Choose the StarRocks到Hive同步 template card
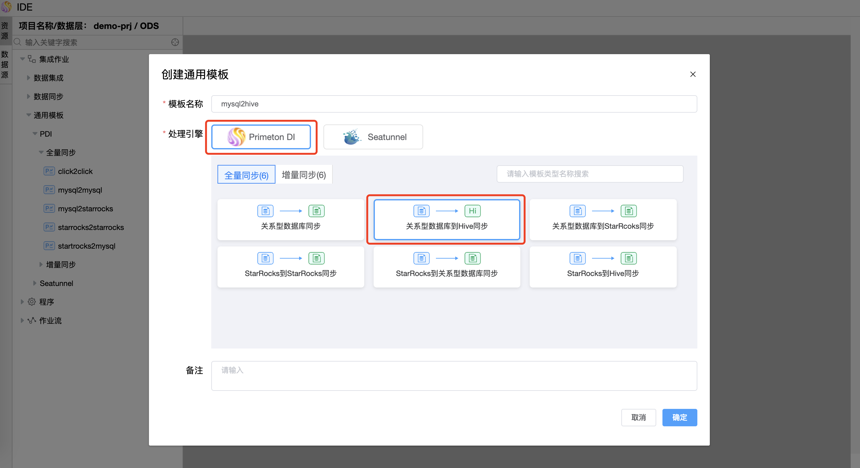This screenshot has width=860, height=468. click(x=603, y=267)
